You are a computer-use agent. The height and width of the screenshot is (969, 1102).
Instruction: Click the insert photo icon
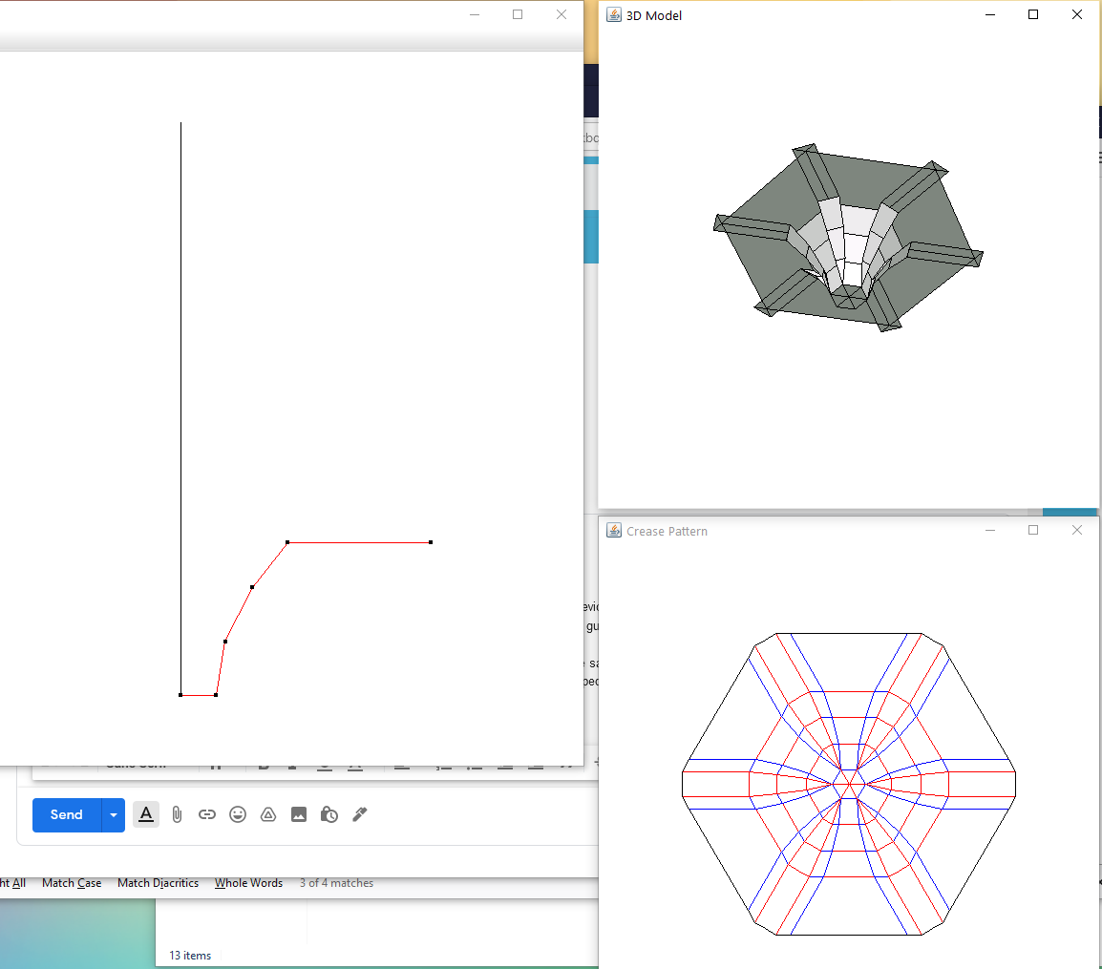tap(299, 814)
